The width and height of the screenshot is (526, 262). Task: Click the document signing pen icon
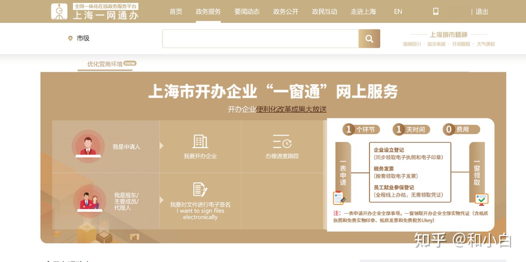pos(200,190)
